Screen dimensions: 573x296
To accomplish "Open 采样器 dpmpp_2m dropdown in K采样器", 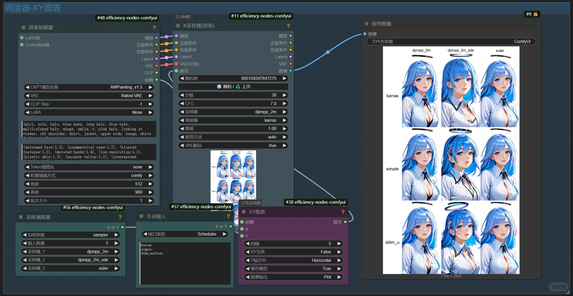I will (233, 112).
